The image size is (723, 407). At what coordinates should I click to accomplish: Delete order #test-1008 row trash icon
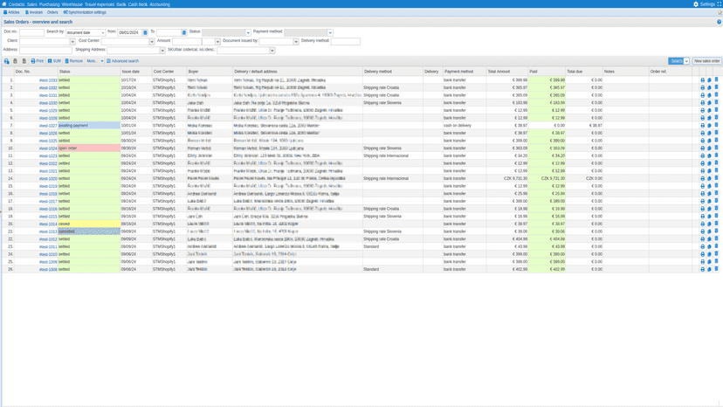pos(717,269)
